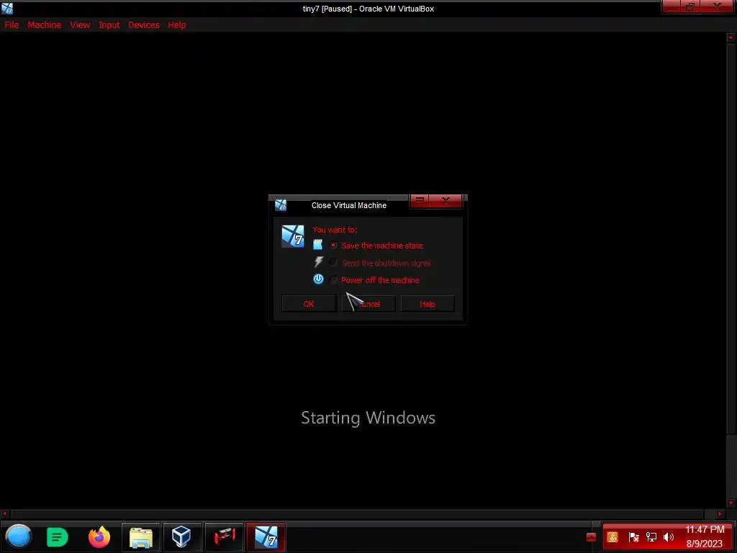737x553 pixels.
Task: Click the tiny7 VM icon in dialog
Action: pyautogui.click(x=292, y=236)
